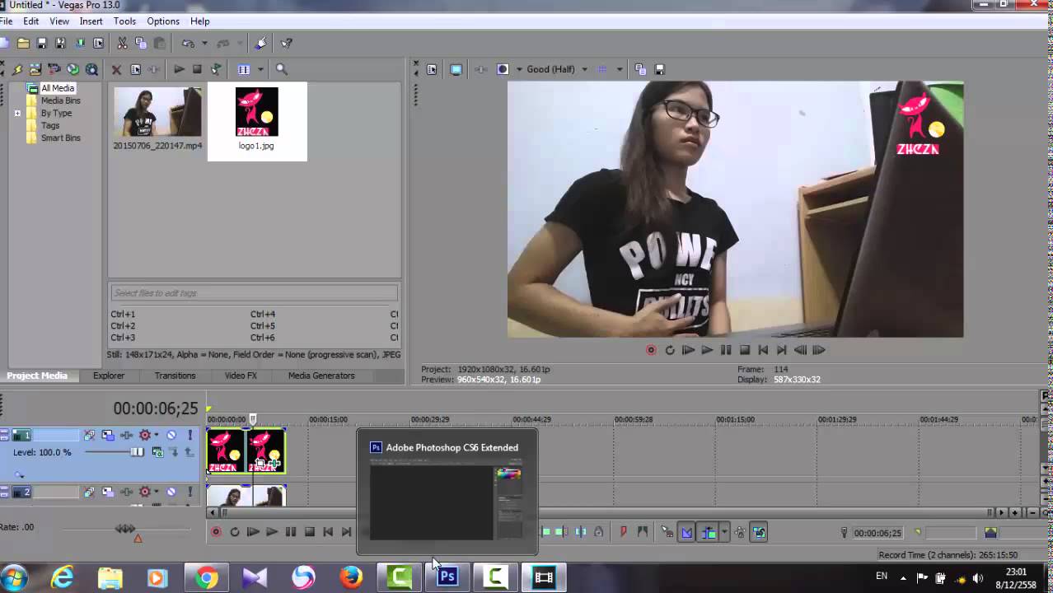Open the split screen view dropdown arrow

click(519, 70)
